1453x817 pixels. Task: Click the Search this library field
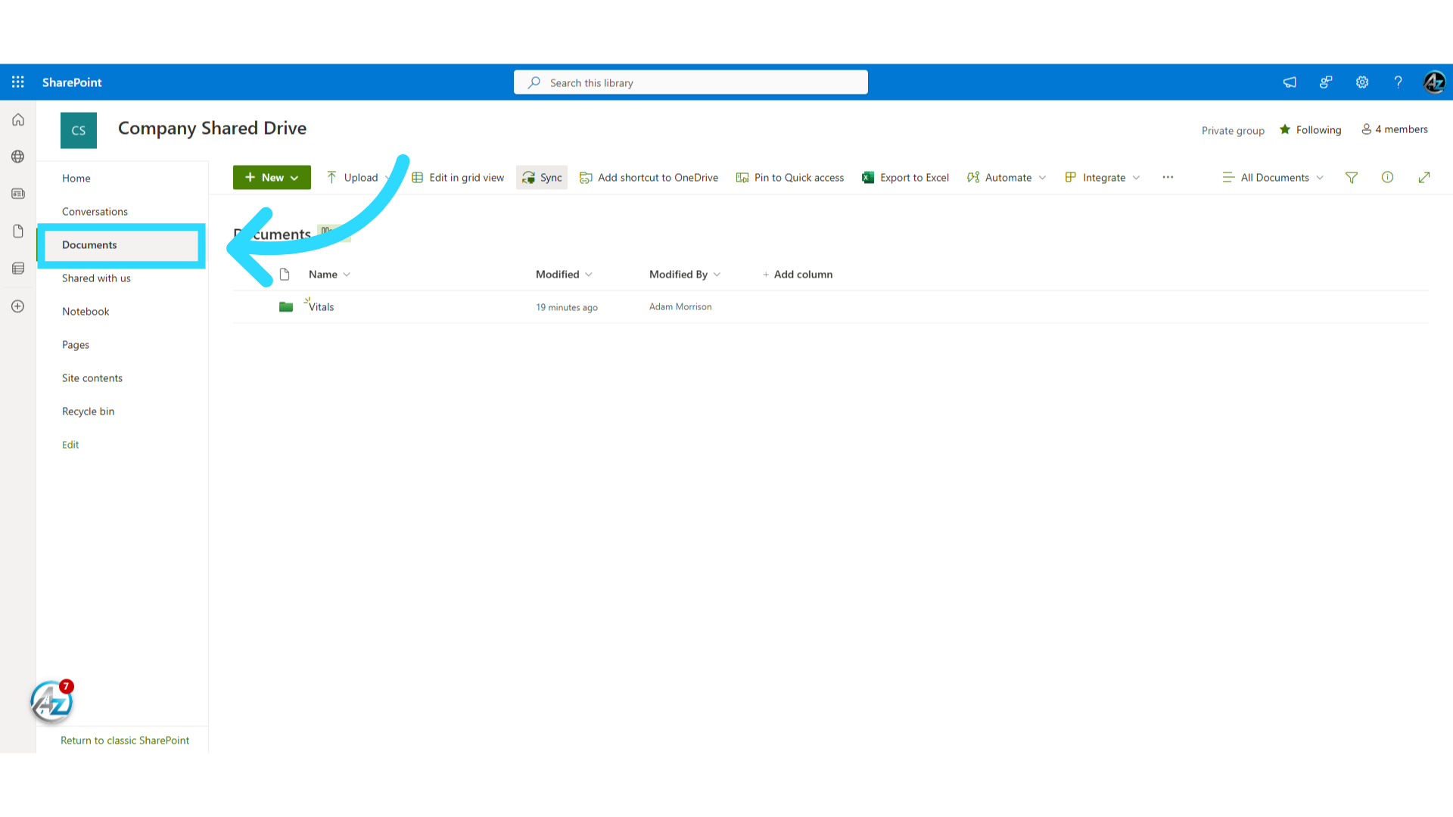pyautogui.click(x=691, y=82)
